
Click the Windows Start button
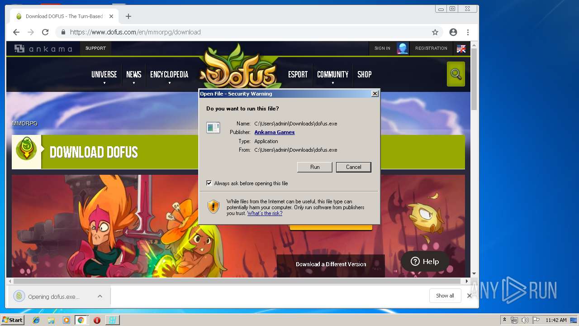[12, 320]
